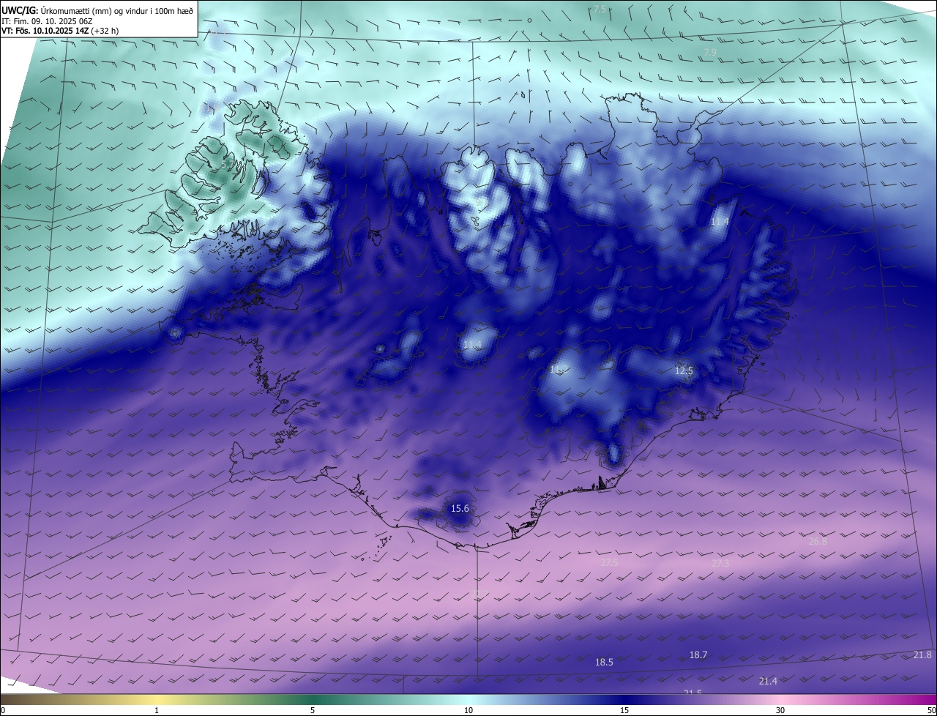Click the 21.8 value label on the map
The width and height of the screenshot is (937, 716).
pyautogui.click(x=922, y=655)
